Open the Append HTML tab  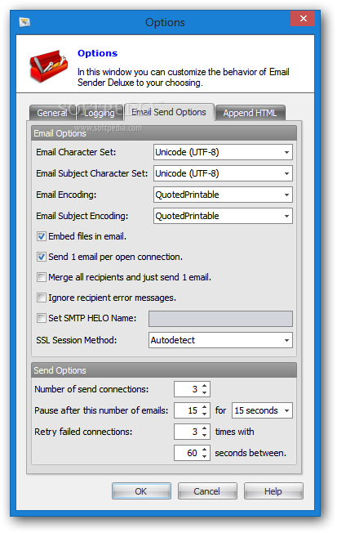click(250, 113)
